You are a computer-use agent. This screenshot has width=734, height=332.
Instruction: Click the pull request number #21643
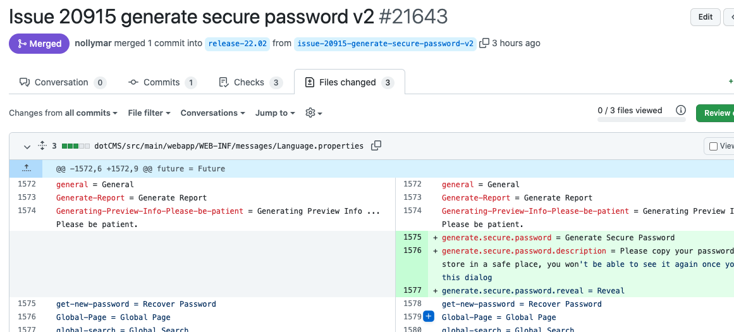pos(413,17)
